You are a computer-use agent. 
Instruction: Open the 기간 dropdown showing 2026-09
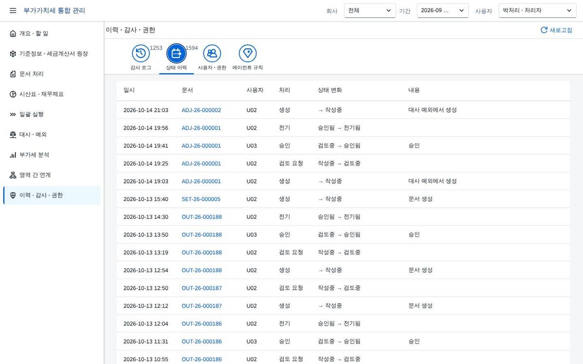click(443, 11)
